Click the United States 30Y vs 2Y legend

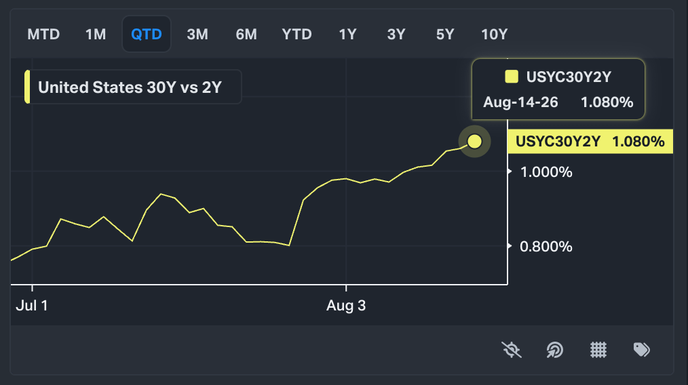click(x=133, y=87)
